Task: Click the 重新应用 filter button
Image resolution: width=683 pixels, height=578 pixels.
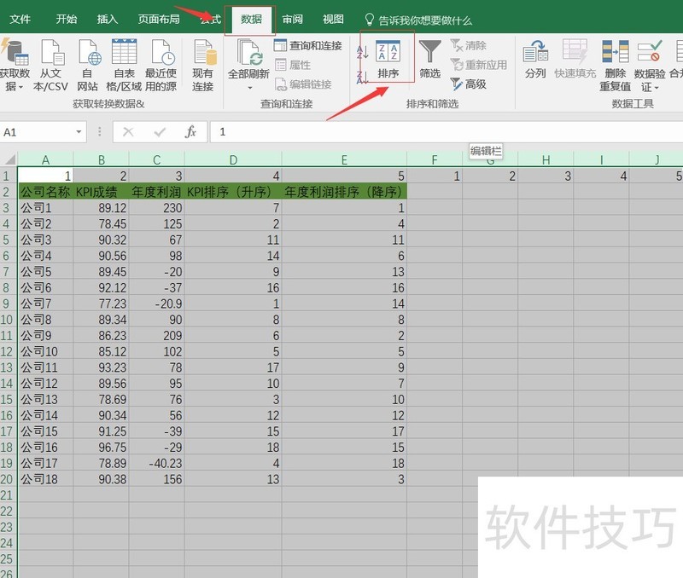Action: (479, 65)
